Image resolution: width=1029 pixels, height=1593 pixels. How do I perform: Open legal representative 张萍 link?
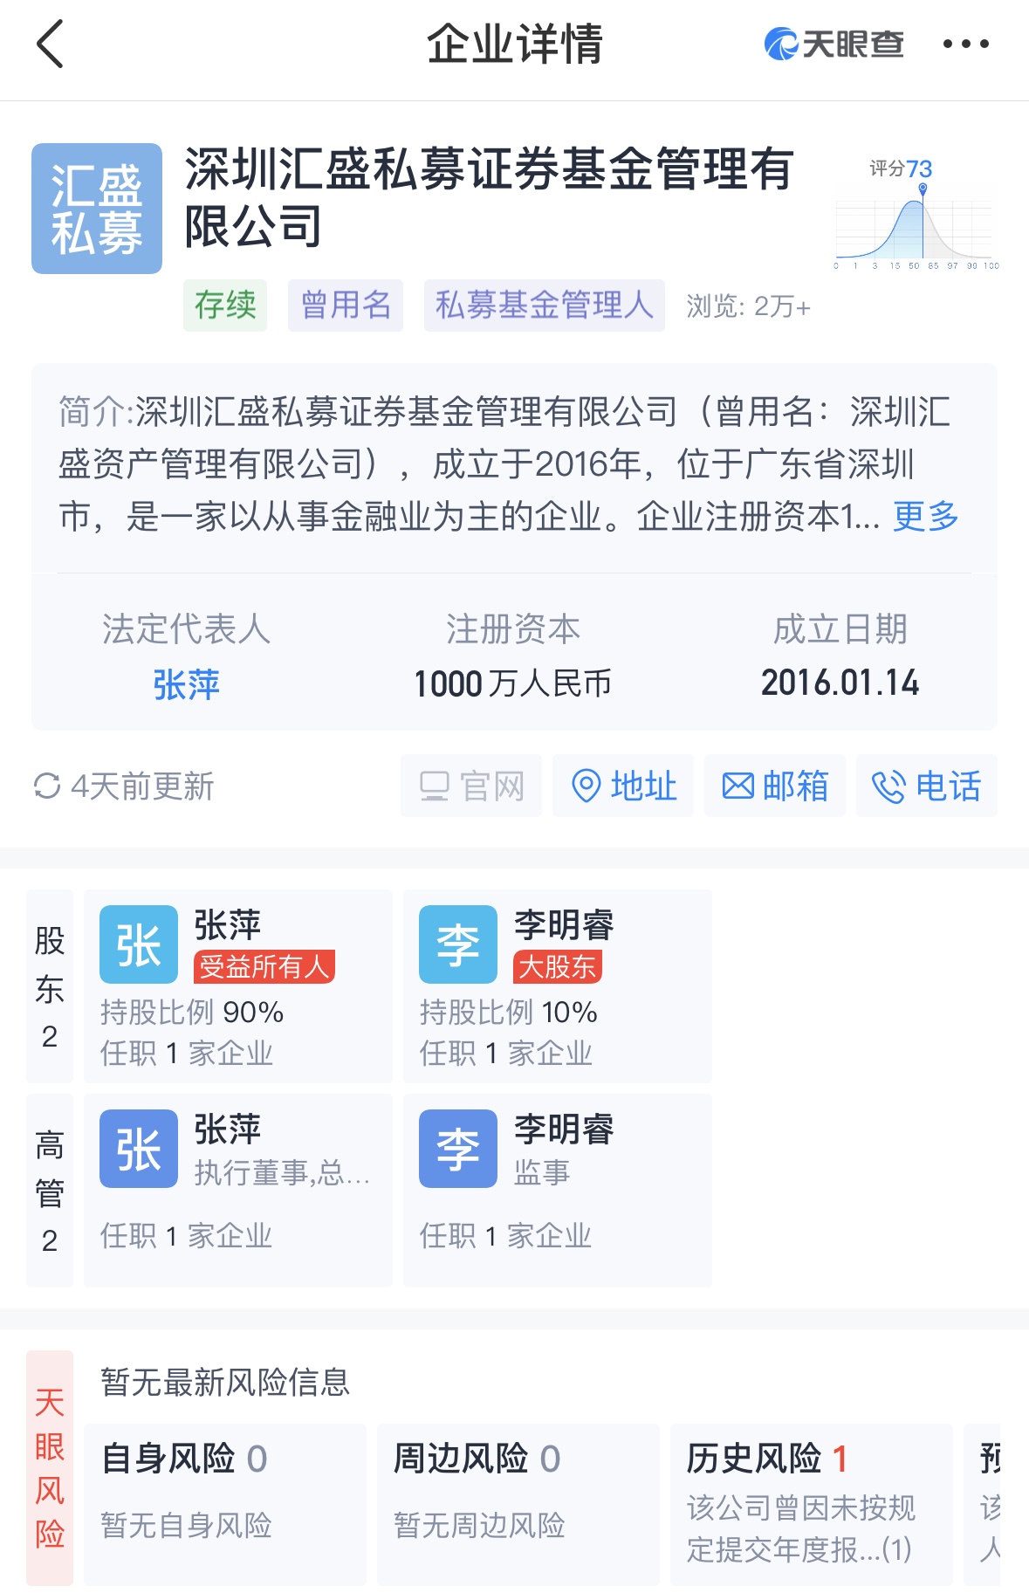point(186,684)
